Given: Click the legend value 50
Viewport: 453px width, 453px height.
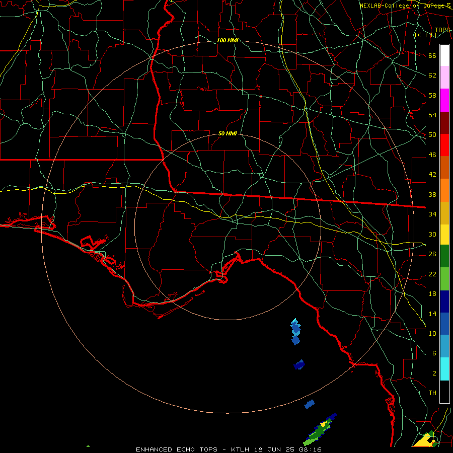Looking at the screenshot, I should point(432,135).
